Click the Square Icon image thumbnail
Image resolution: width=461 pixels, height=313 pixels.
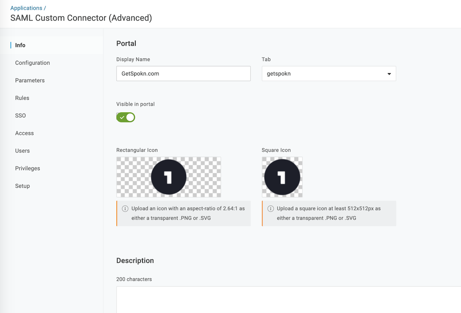pyautogui.click(x=282, y=177)
